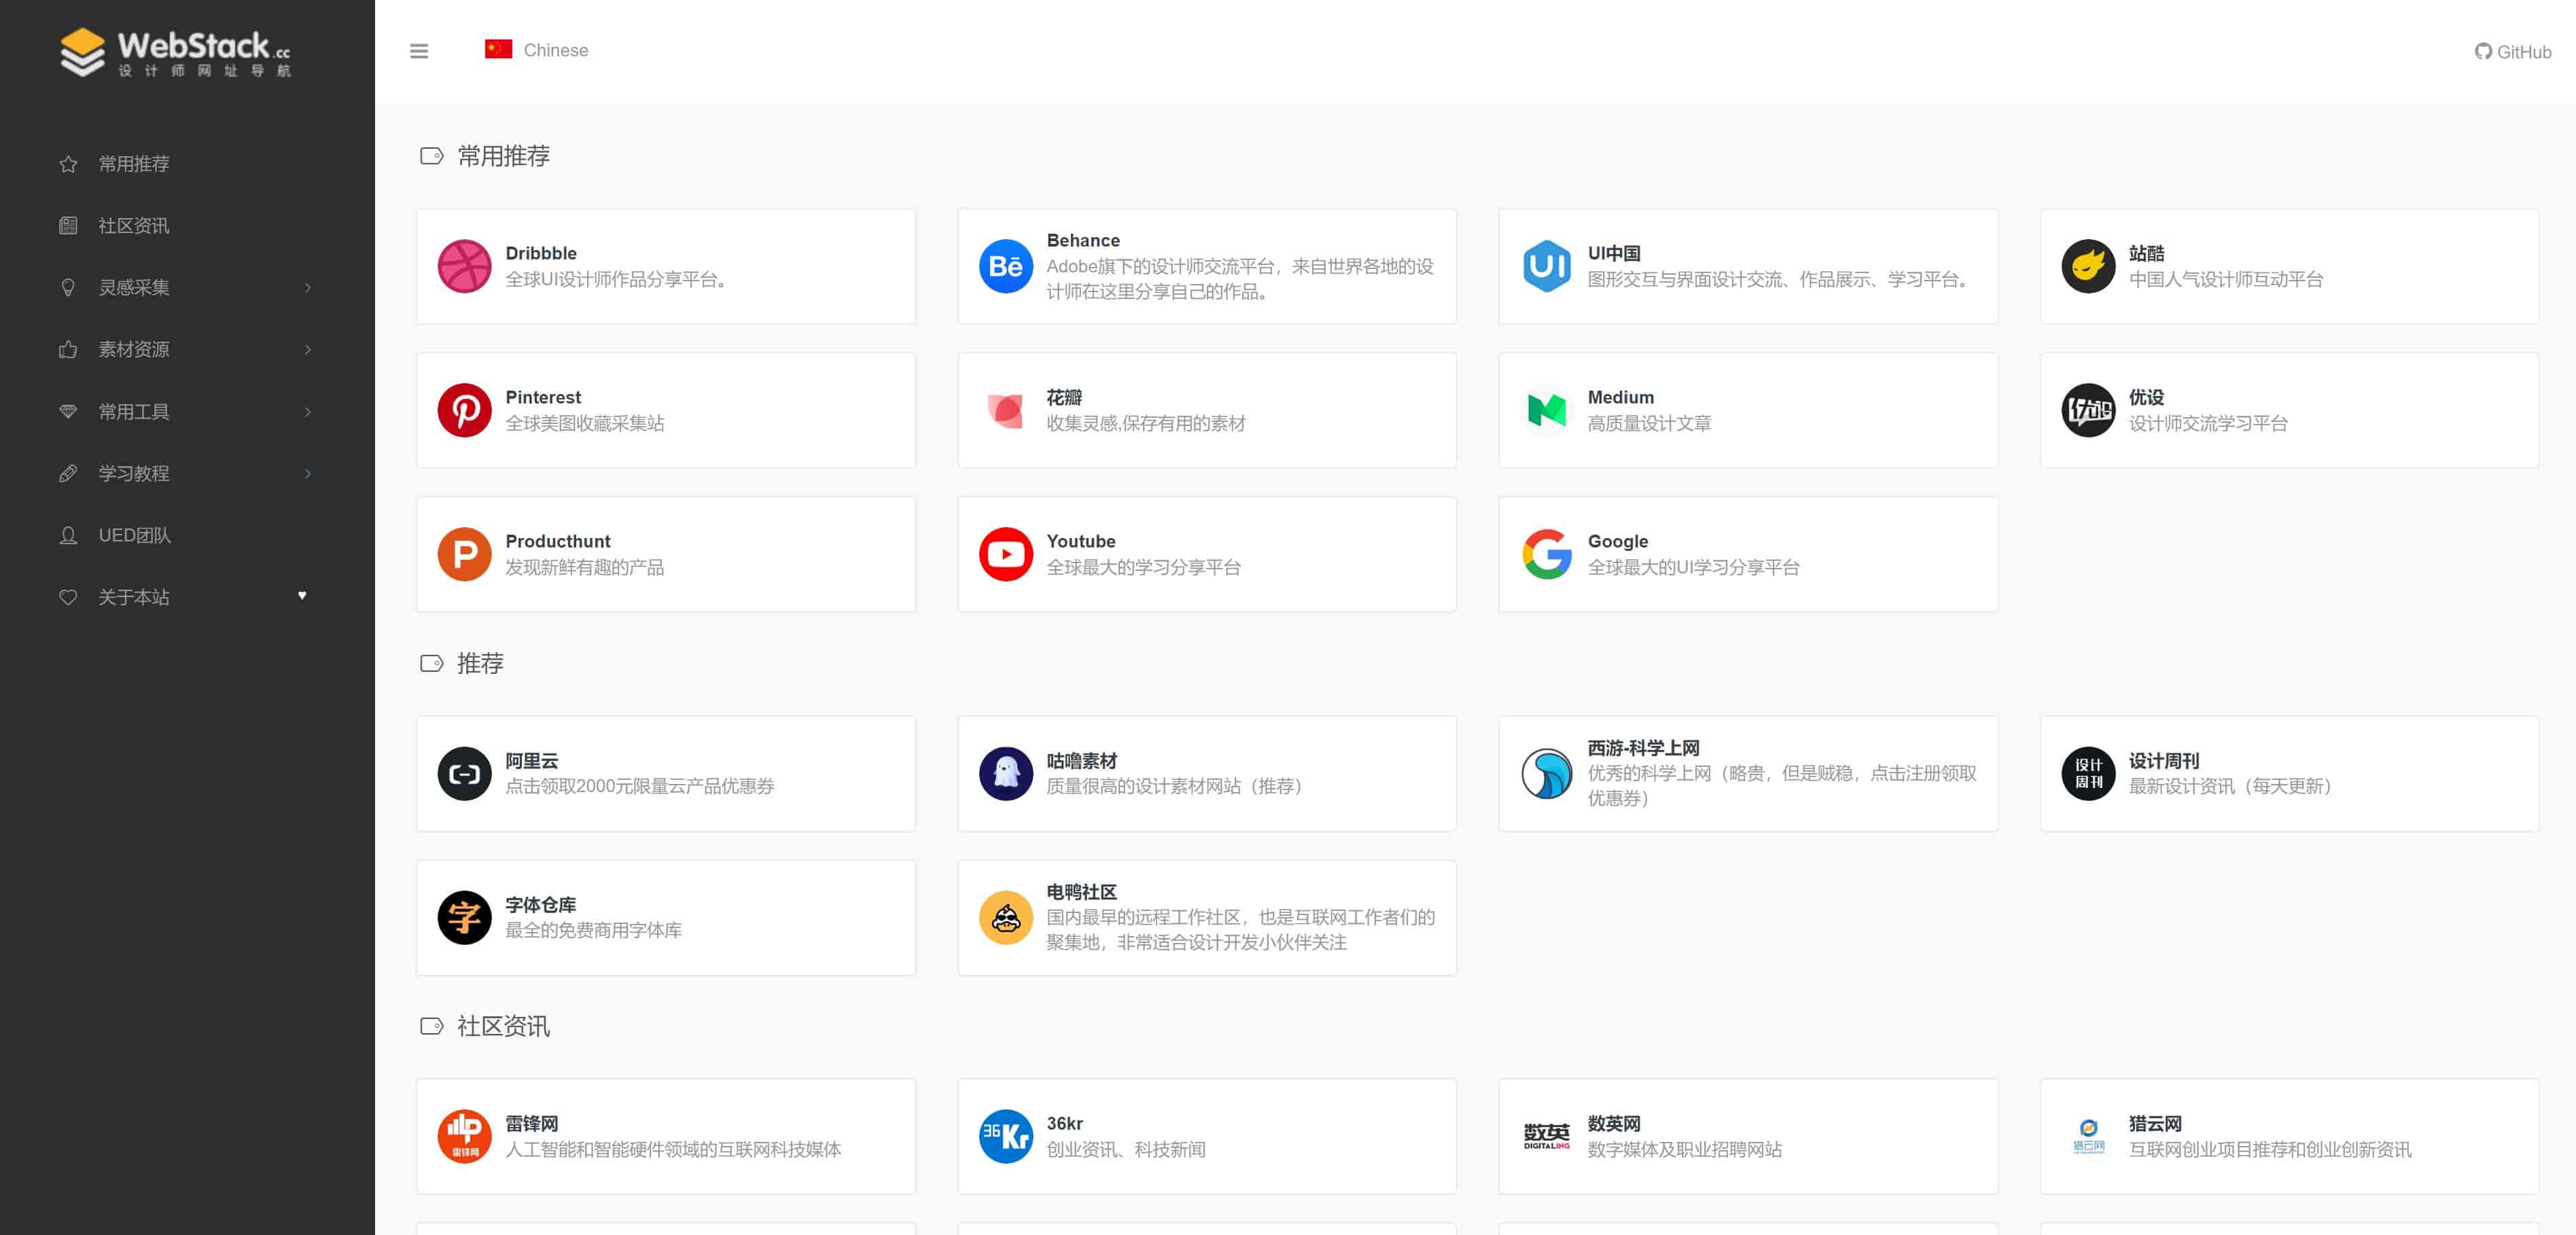Click the 数英网 logo icon
The width and height of the screenshot is (2576, 1235).
1546,1136
